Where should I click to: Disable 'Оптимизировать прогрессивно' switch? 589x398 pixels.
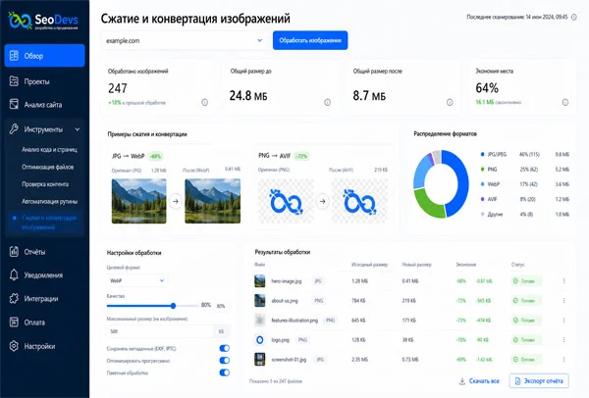tap(224, 361)
